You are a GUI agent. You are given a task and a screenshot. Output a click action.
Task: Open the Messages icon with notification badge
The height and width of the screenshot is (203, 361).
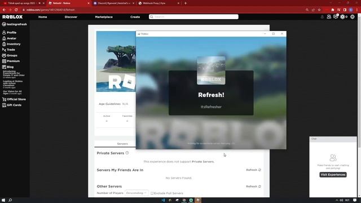[x=336, y=16]
